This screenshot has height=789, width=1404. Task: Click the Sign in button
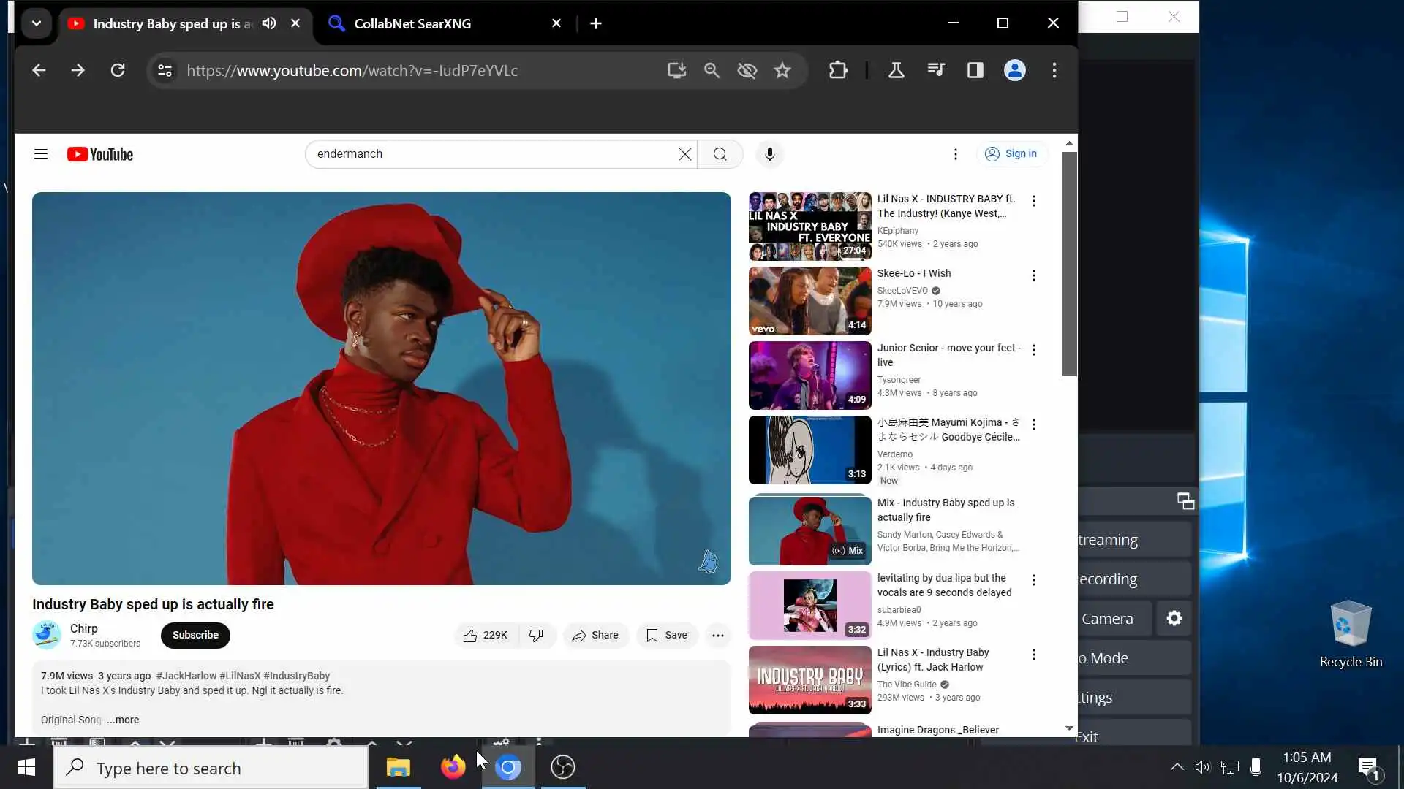tap(1011, 154)
